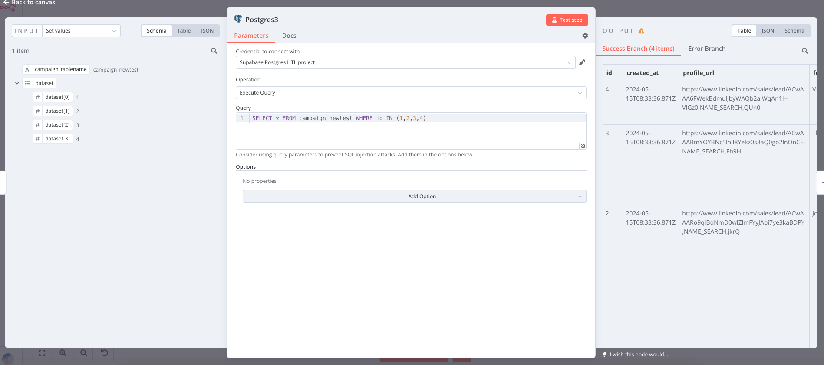Select input Table view
Viewport: 824px width, 365px height.
[x=184, y=31]
